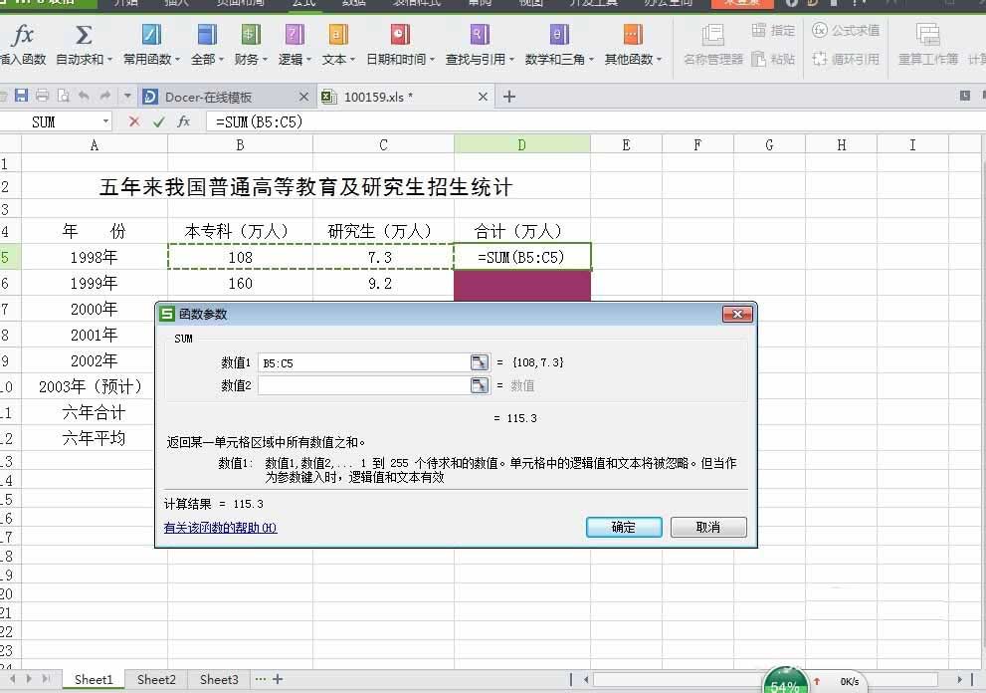Select cell A11 六年合计
The width and height of the screenshot is (986, 693).
[95, 412]
